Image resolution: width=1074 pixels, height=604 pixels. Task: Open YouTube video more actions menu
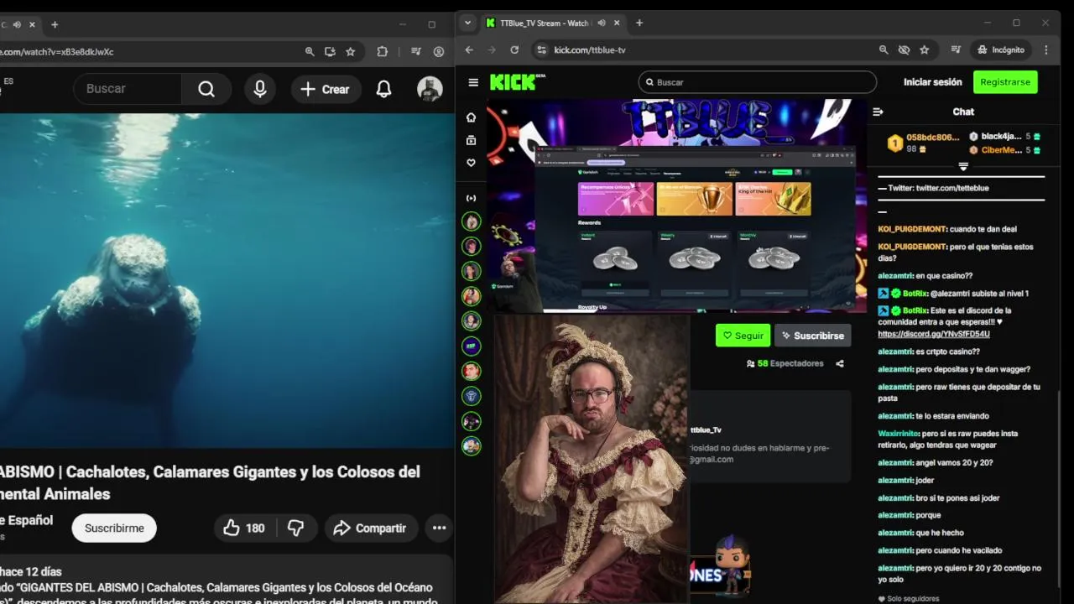pyautogui.click(x=439, y=528)
